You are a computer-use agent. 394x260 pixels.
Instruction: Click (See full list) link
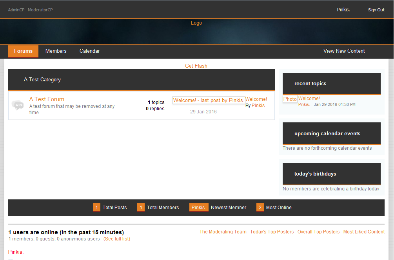[x=117, y=239]
